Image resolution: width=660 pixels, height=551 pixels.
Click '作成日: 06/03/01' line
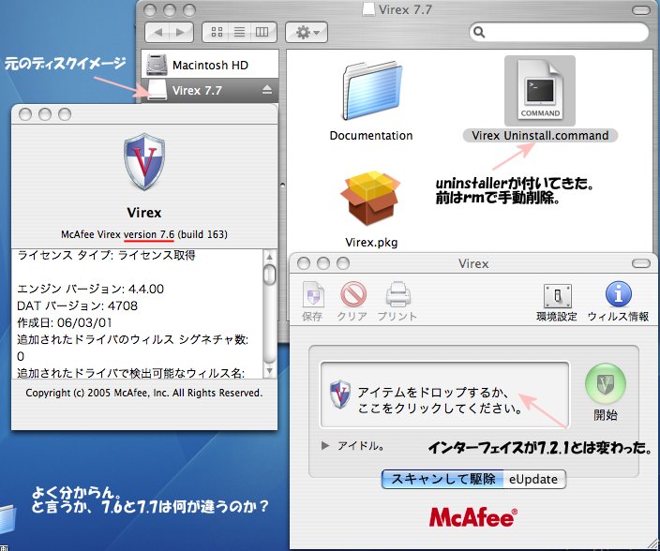(x=65, y=322)
